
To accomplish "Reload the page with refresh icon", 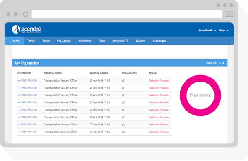I will click(x=26, y=14).
